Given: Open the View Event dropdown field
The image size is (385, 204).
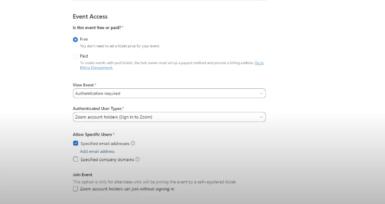Looking at the screenshot, I should 166,93.
